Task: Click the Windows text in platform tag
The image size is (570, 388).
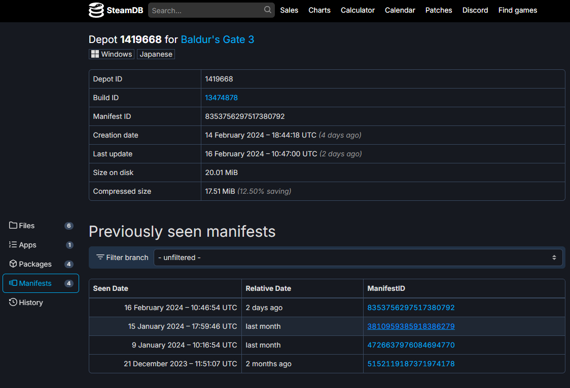Action: tap(116, 54)
